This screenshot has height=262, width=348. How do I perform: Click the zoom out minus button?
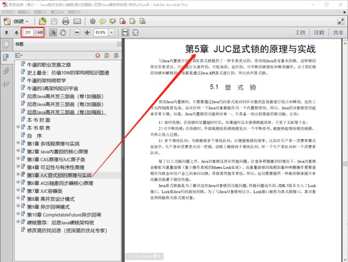[x=77, y=33]
